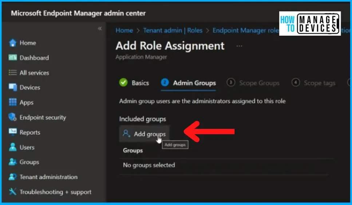
Task: Select the Admin Groups tab
Action: [x=188, y=83]
